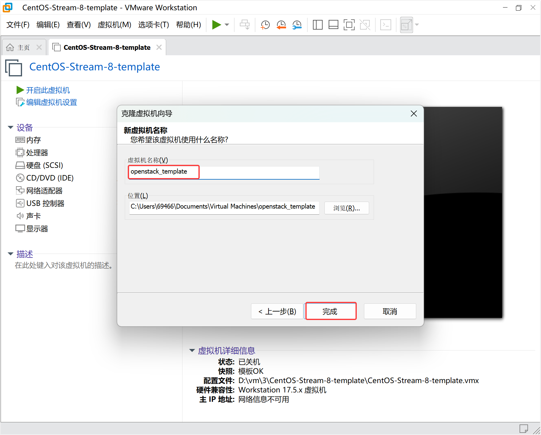Click the description text field placeholder
This screenshot has height=435, width=541.
tap(64, 265)
